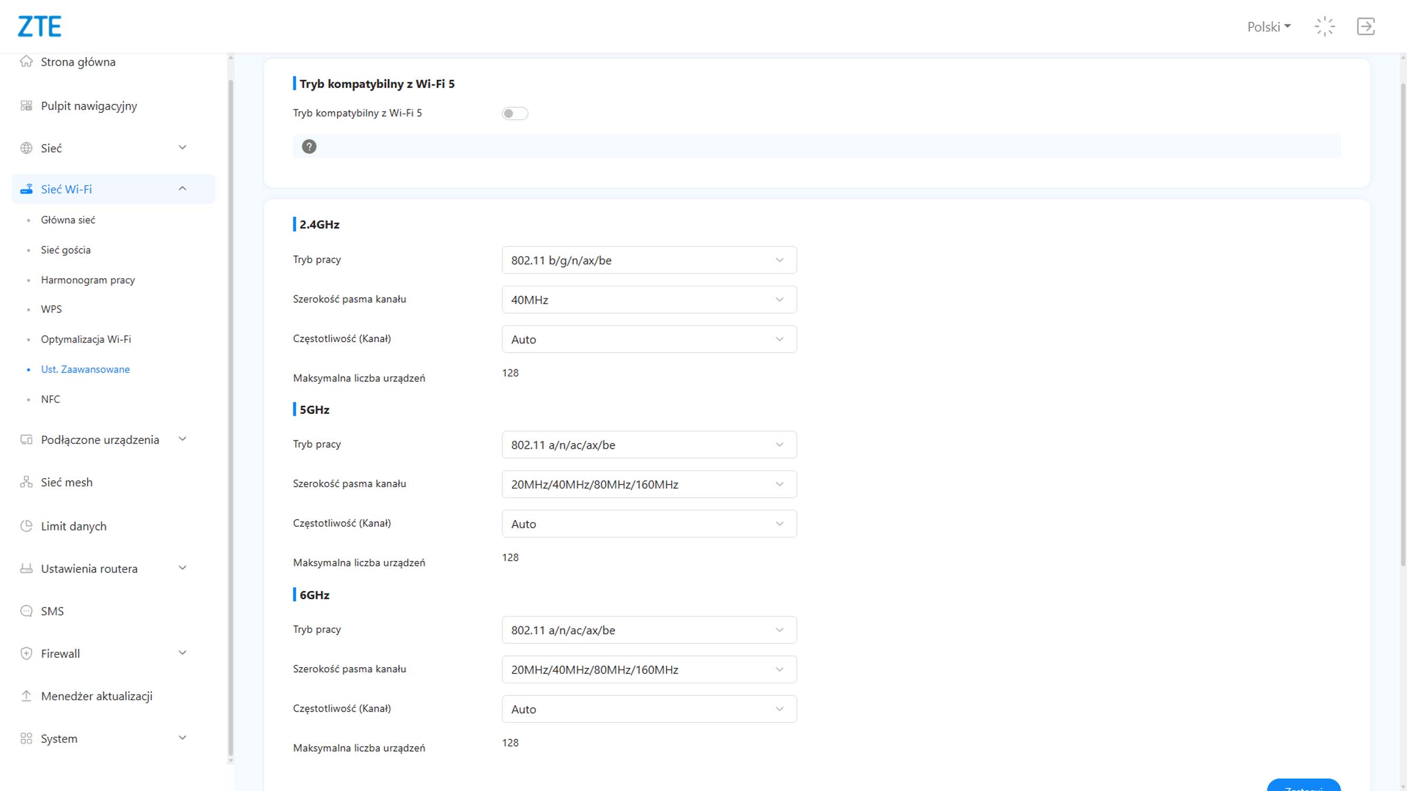Click the sidebar vertical scrollbar
The image size is (1407, 791).
[x=231, y=415]
